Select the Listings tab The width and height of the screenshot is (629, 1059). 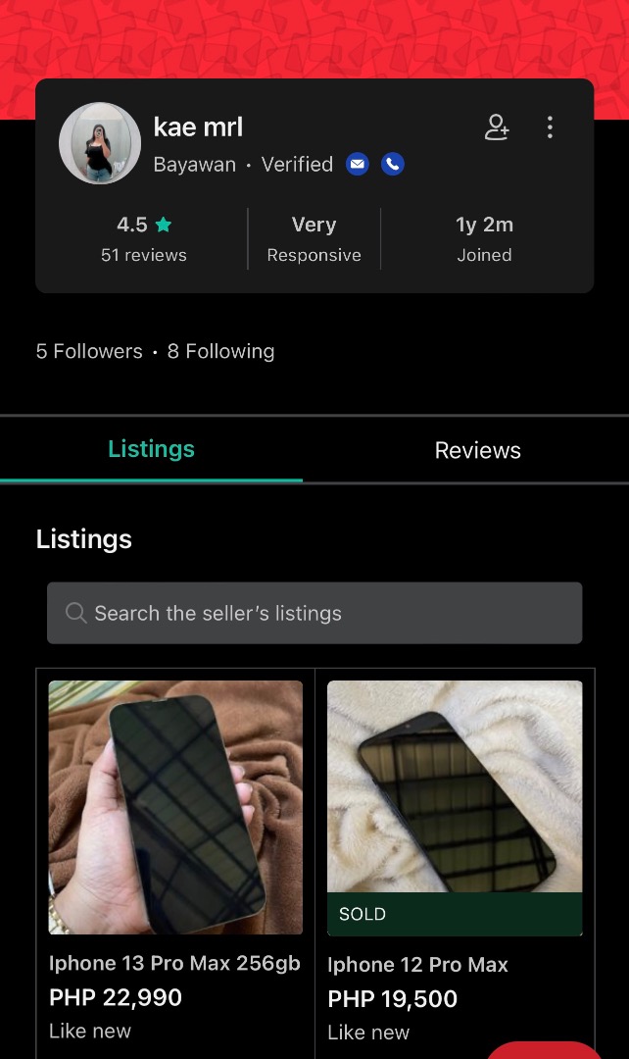(x=151, y=449)
